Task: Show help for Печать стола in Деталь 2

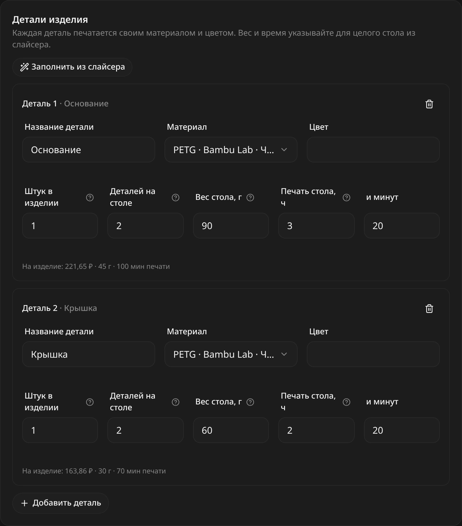Action: (346, 402)
